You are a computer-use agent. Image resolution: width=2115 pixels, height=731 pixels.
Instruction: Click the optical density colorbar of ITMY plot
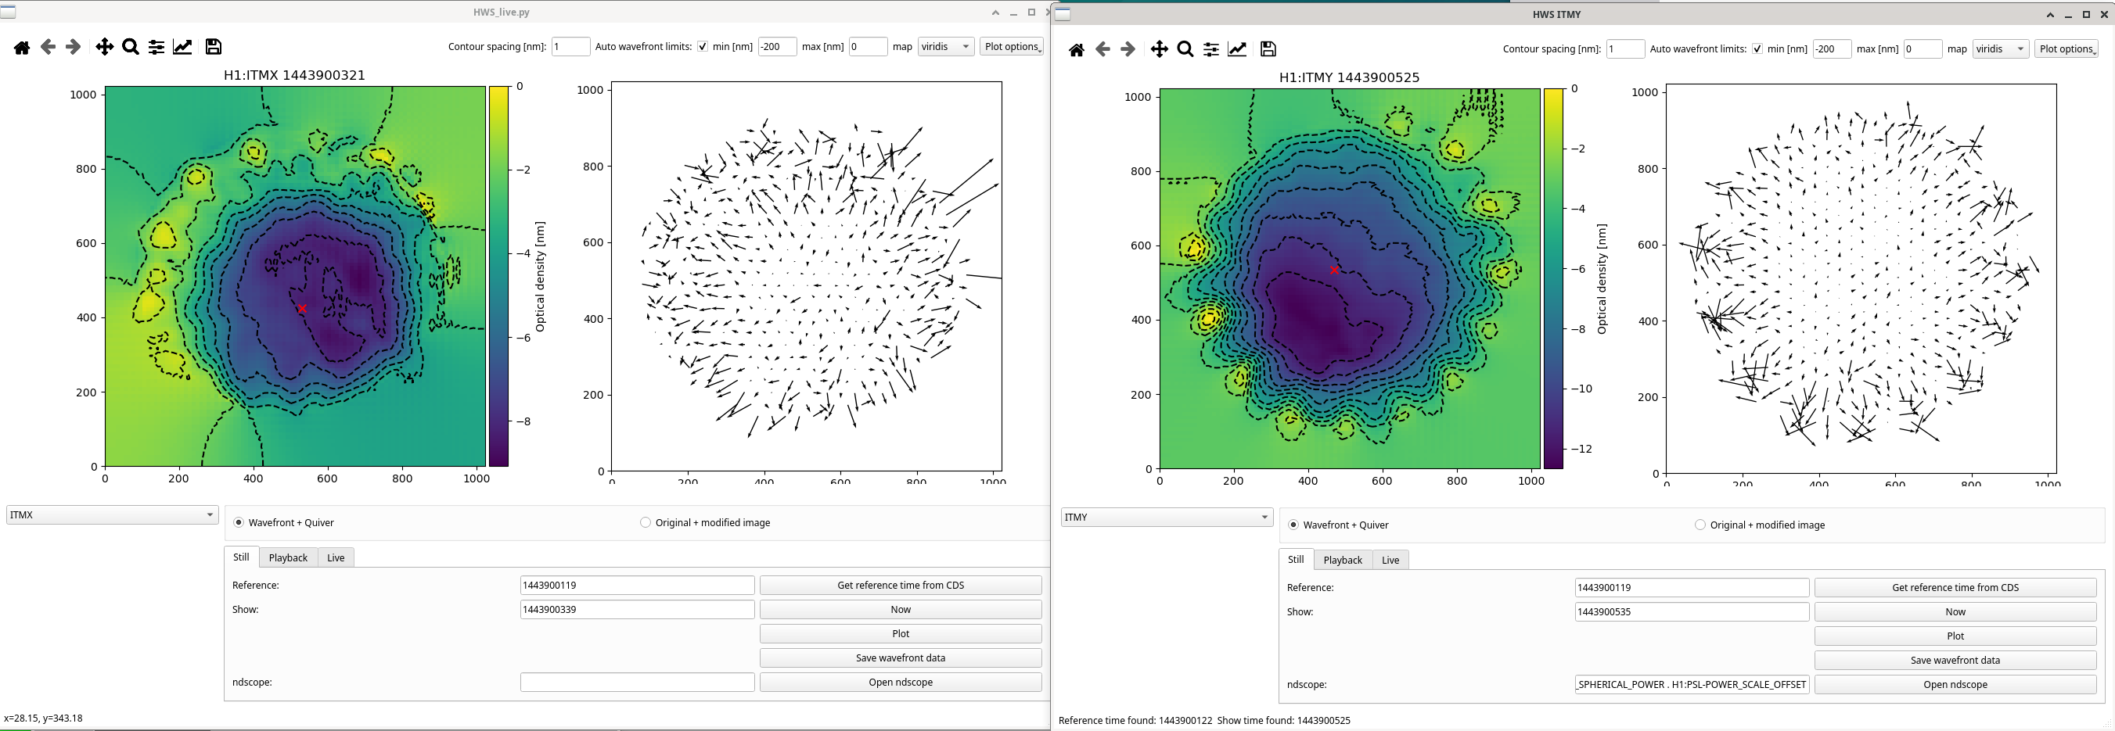[1553, 278]
